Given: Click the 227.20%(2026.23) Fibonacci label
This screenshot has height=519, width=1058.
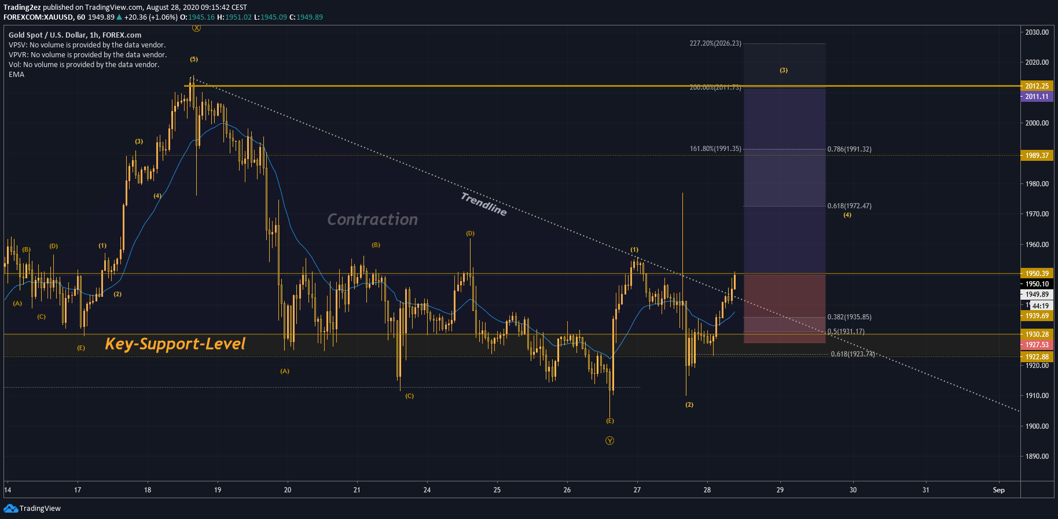Looking at the screenshot, I should click(715, 43).
